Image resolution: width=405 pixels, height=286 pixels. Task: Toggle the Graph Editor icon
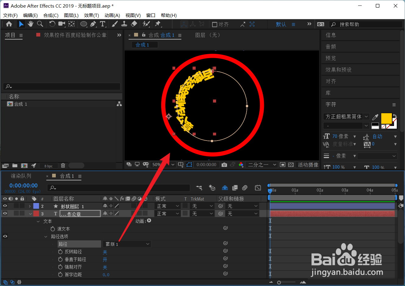tap(258, 188)
